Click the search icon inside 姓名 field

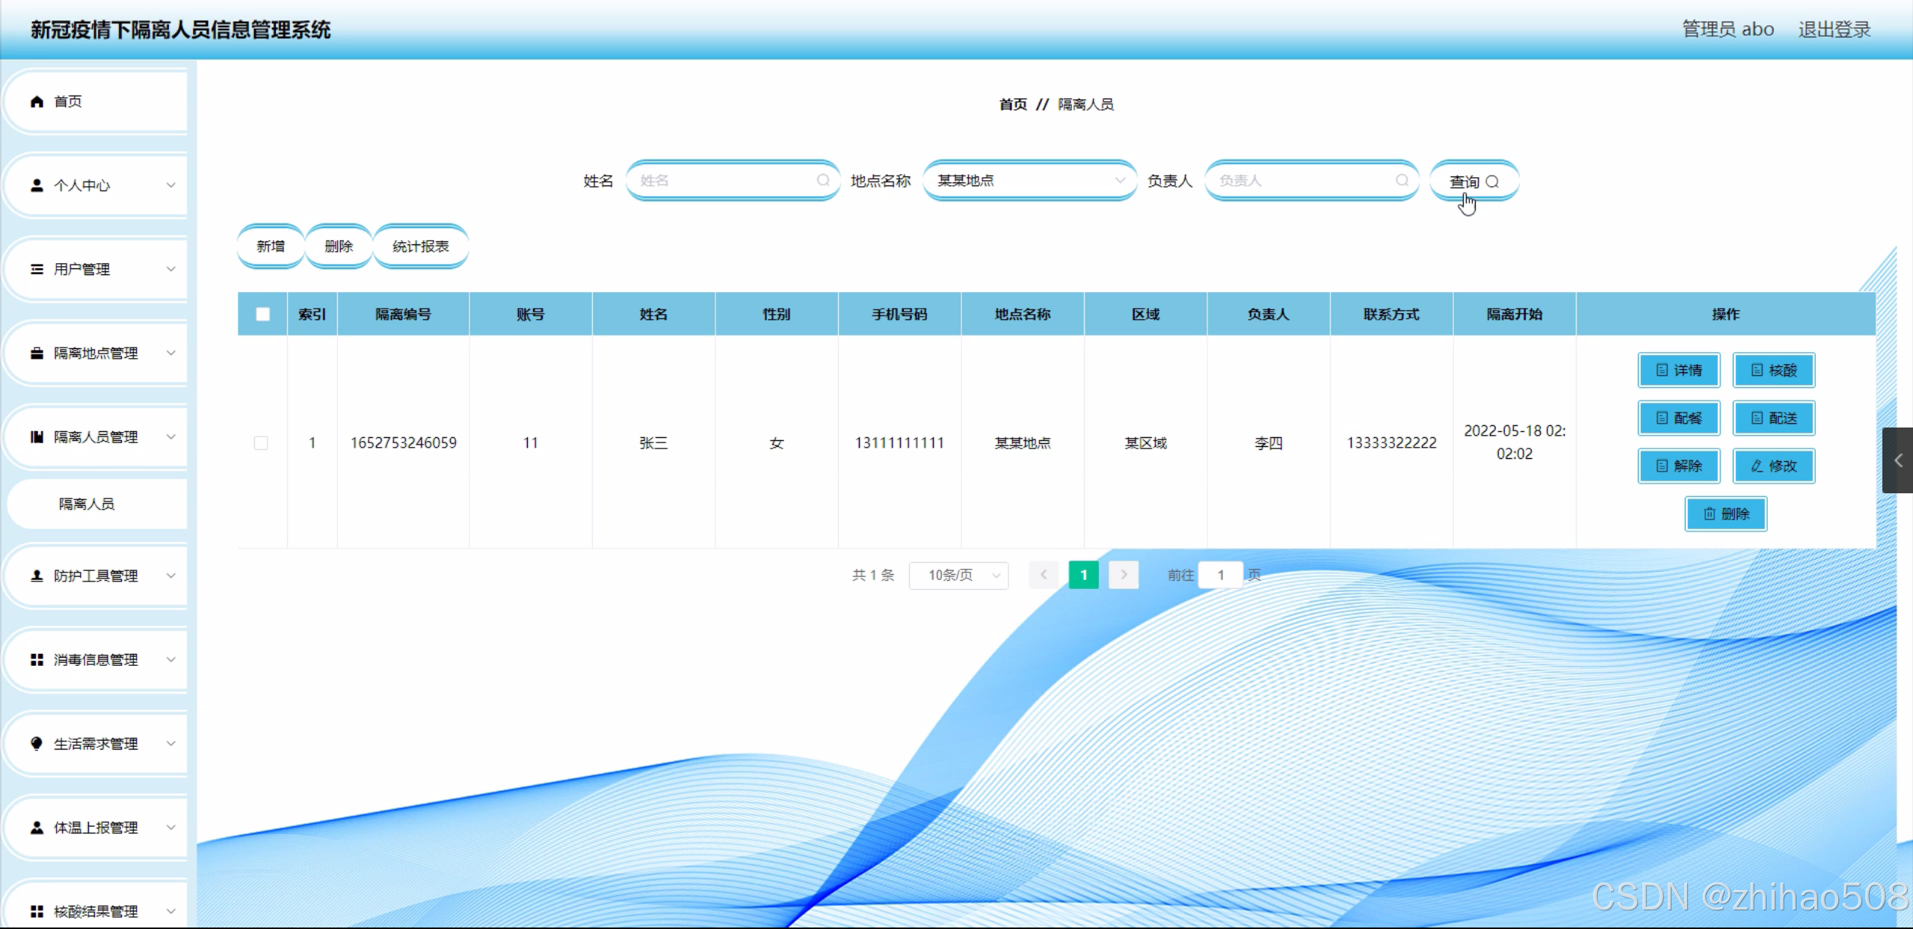[x=822, y=180]
